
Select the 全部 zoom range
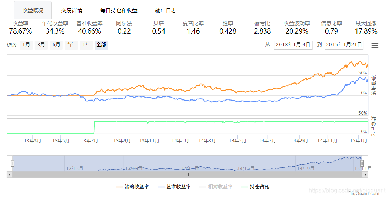tap(101, 45)
